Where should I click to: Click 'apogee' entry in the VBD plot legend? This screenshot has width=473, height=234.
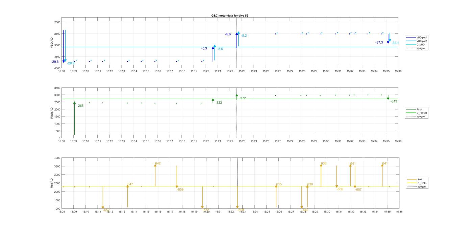point(421,48)
